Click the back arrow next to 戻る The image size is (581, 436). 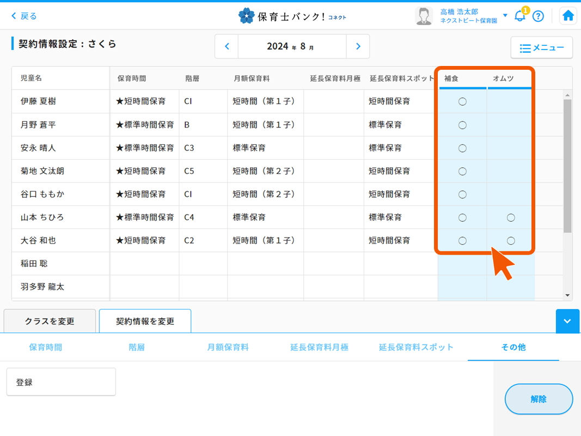coord(13,16)
